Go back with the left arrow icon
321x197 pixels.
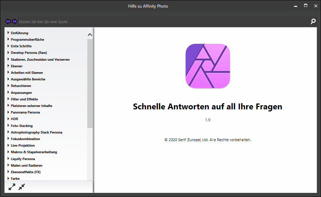(x=8, y=21)
